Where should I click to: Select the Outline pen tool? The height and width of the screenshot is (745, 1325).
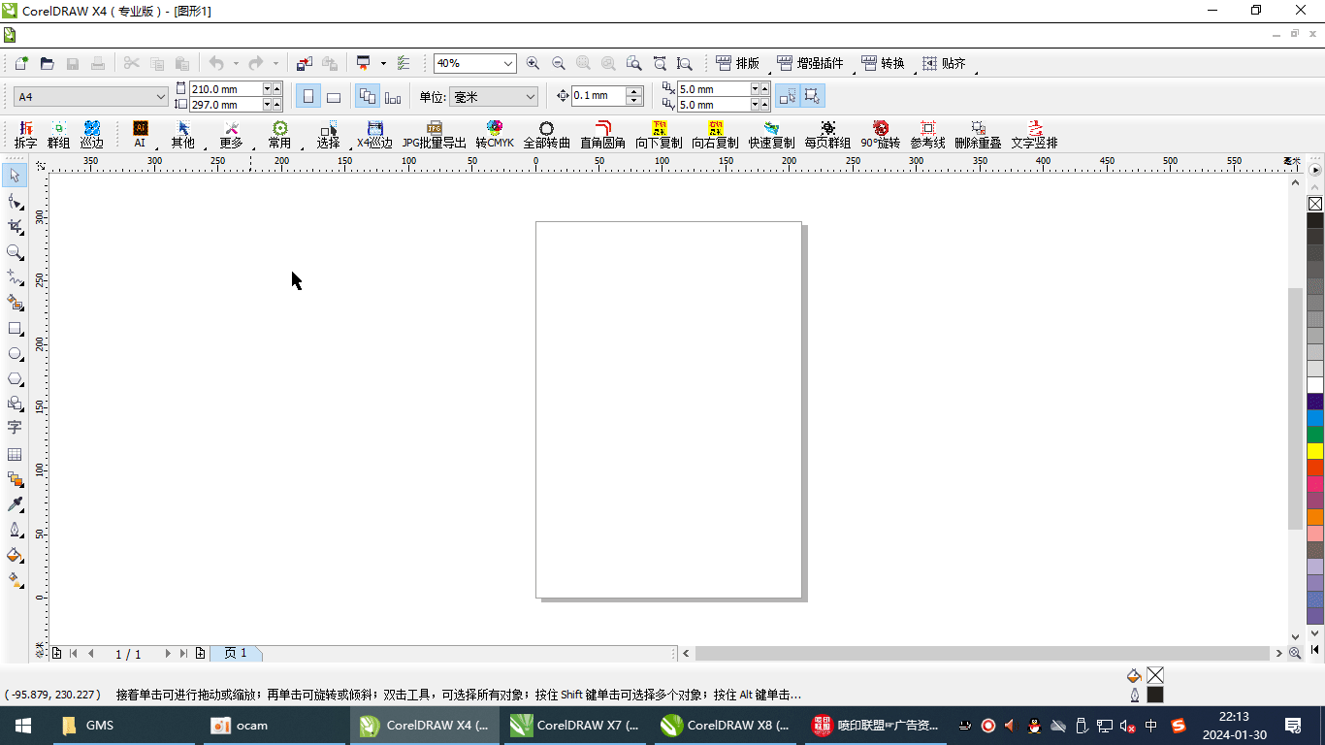coord(15,530)
